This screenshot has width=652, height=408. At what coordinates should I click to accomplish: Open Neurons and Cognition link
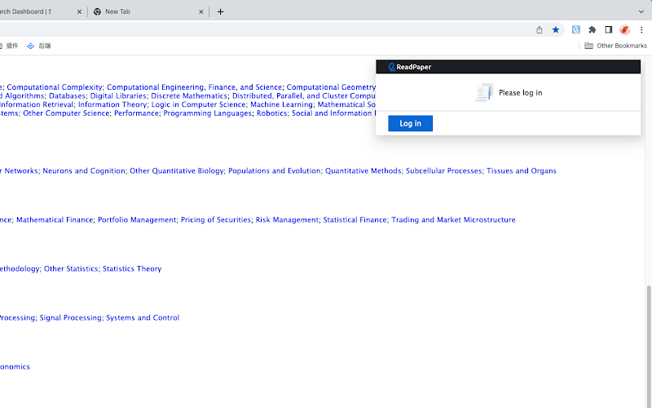tap(84, 171)
